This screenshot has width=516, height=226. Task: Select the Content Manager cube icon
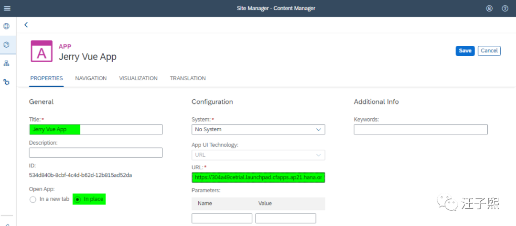[7, 45]
